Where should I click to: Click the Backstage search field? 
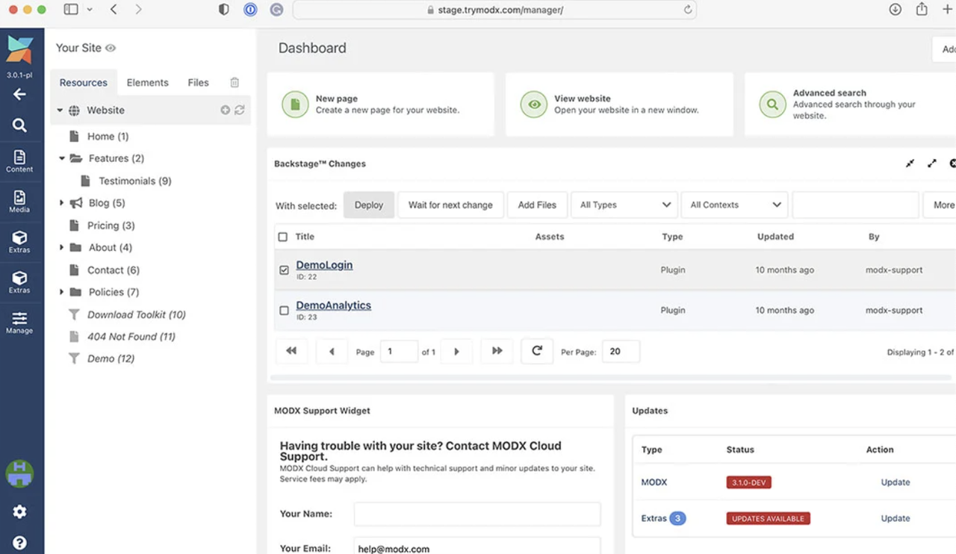coord(855,205)
